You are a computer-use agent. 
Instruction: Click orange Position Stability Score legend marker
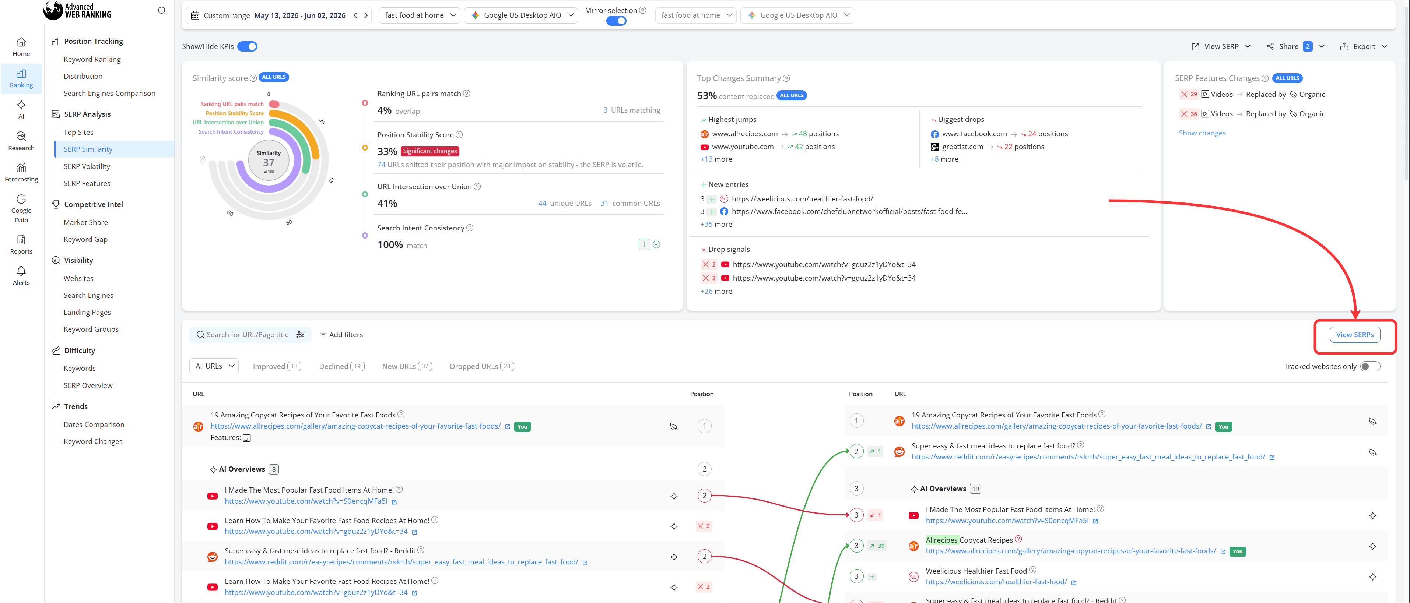pyautogui.click(x=365, y=148)
